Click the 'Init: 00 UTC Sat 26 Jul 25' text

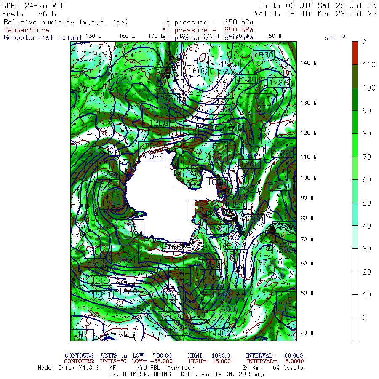[x=318, y=5]
